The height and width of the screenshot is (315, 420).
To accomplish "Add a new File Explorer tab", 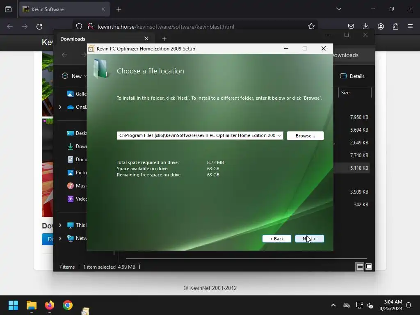I will click(x=164, y=39).
